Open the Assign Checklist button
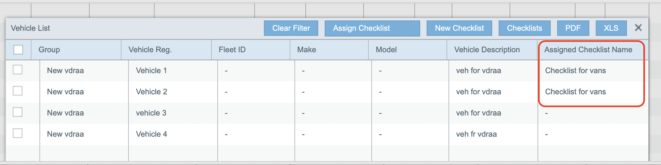This screenshot has width=661, height=165. [x=372, y=28]
